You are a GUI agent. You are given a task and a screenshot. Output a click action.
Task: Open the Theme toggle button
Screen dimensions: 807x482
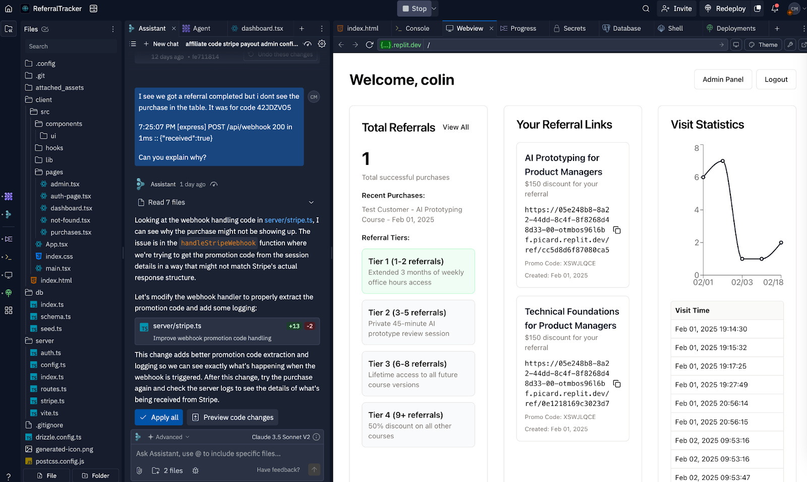click(763, 45)
